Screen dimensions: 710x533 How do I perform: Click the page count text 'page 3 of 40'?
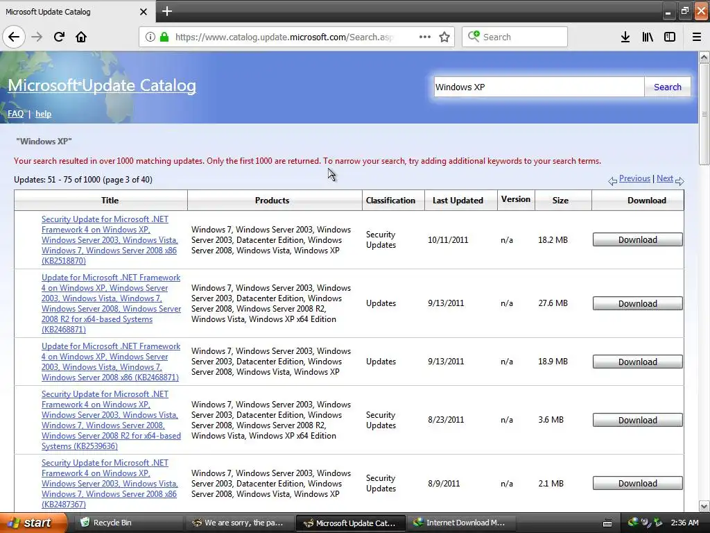[128, 180]
